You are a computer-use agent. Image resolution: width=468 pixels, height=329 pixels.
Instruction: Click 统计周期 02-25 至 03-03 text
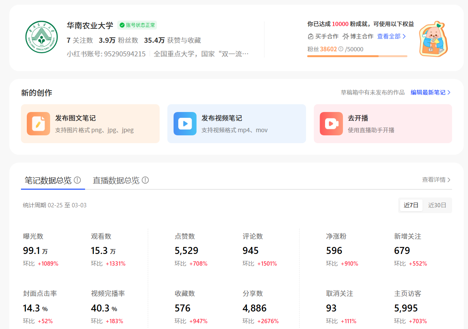(x=55, y=205)
